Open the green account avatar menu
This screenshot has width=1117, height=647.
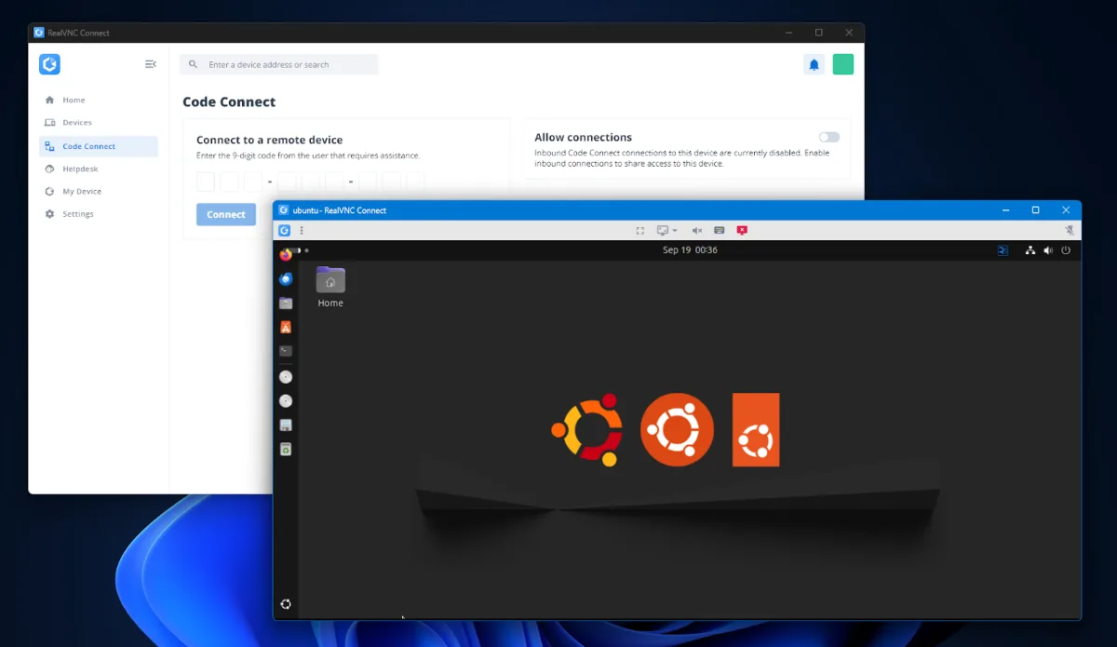coord(843,64)
